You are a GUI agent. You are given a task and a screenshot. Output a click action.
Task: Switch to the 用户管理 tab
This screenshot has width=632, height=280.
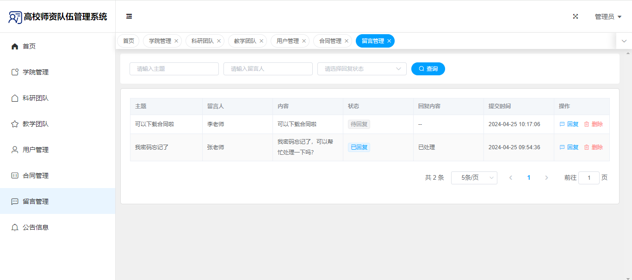[287, 41]
